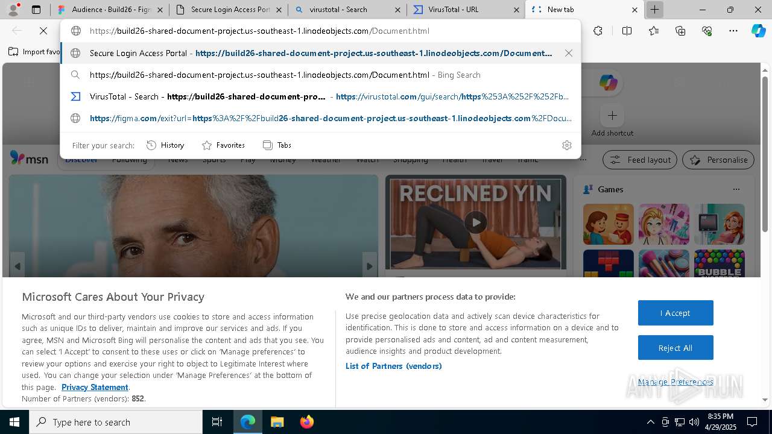
Task: Open List of Partners (vendors) link
Action: (x=394, y=366)
